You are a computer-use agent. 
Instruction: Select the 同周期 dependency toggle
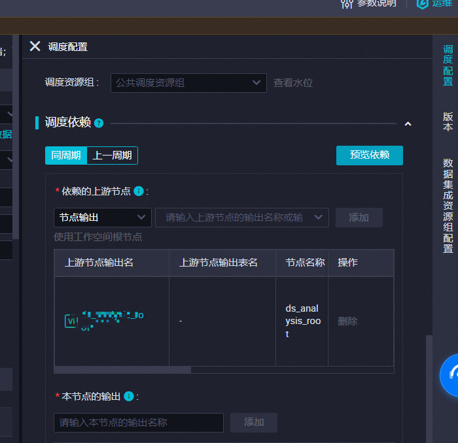pyautogui.click(x=66, y=156)
